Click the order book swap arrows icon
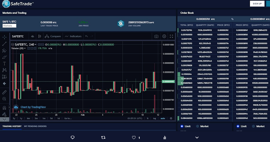270x142 pixels. (x=232, y=19)
